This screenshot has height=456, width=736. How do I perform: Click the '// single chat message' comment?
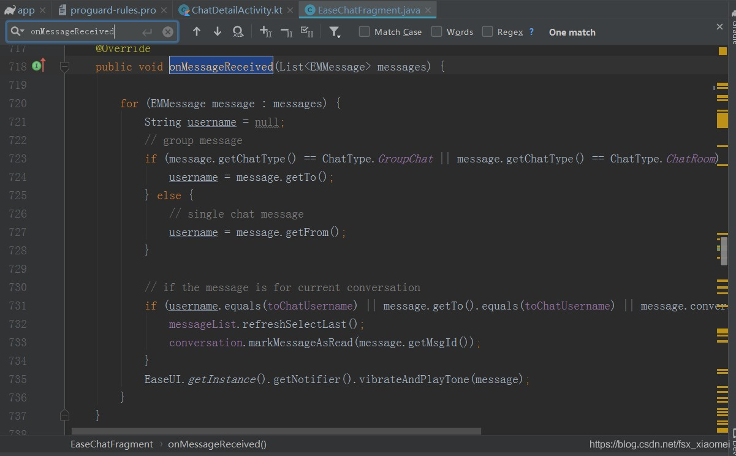(x=237, y=214)
